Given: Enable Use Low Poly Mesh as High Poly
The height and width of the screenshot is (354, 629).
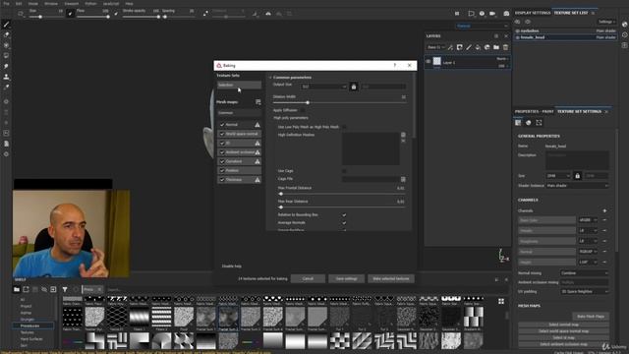Looking at the screenshot, I should click(344, 127).
